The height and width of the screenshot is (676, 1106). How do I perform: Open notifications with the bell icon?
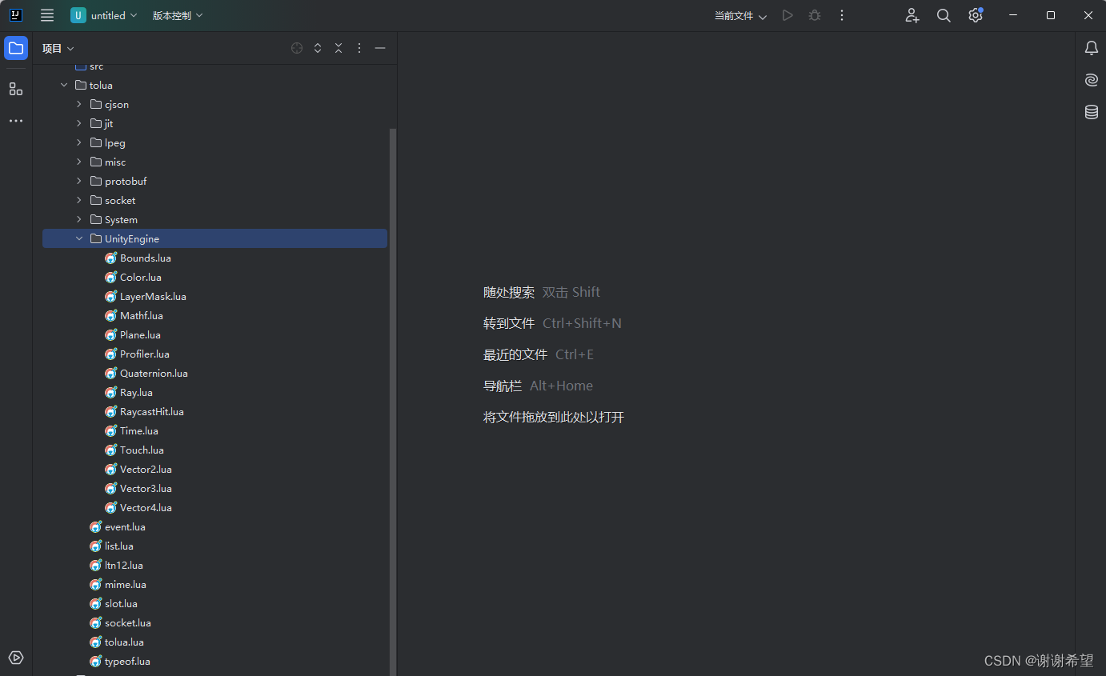pyautogui.click(x=1091, y=48)
